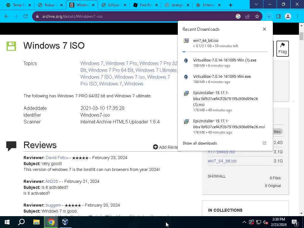304x228 pixels.
Task: Click the Reviews speech bubble icon
Action: [11, 146]
